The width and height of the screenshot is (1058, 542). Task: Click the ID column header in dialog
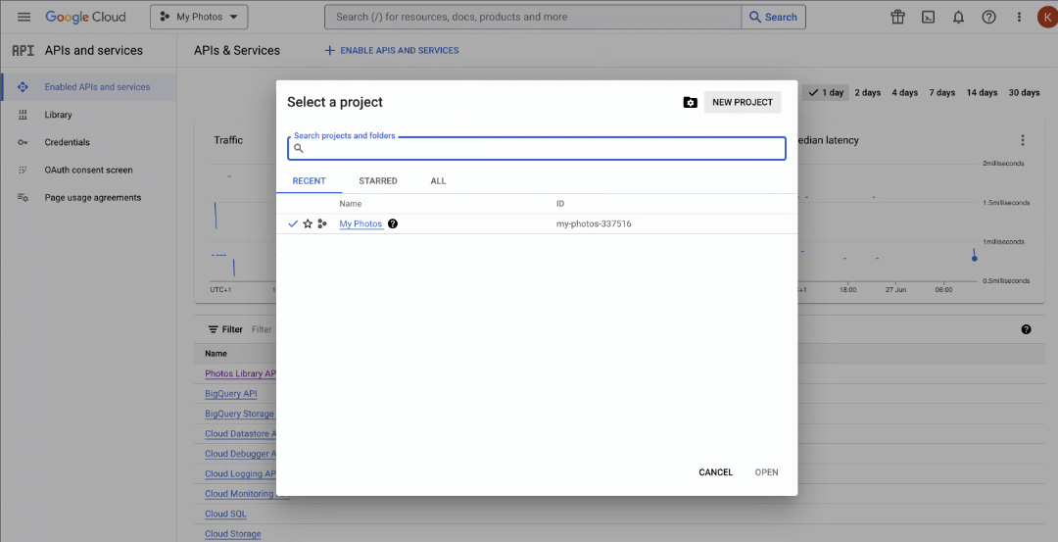[560, 204]
